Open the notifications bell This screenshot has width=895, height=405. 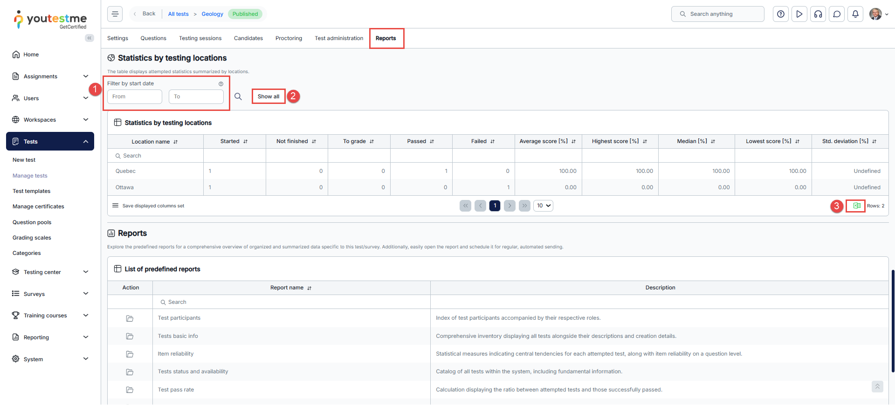[x=855, y=14]
